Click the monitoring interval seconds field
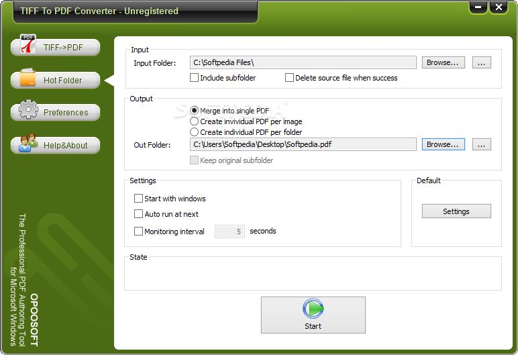The width and height of the screenshot is (518, 355). coord(229,232)
